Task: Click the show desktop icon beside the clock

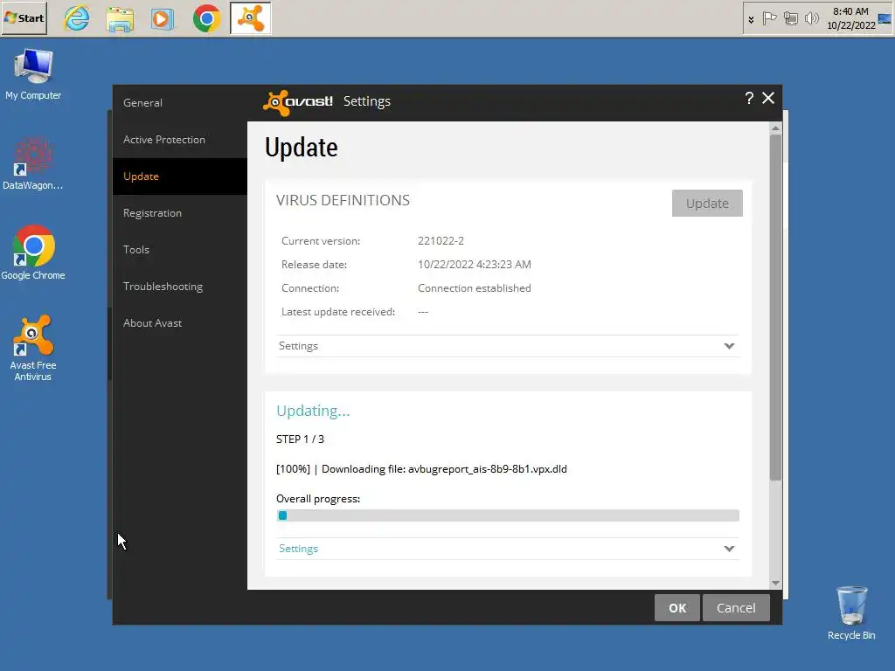Action: pyautogui.click(x=885, y=18)
